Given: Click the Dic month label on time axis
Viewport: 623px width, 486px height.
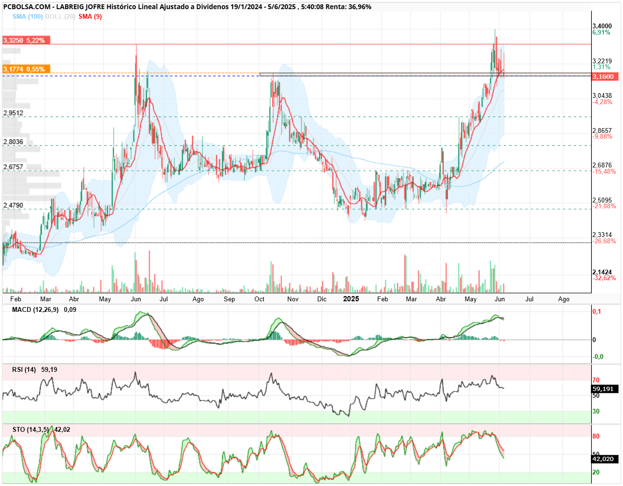Looking at the screenshot, I should coord(322,299).
